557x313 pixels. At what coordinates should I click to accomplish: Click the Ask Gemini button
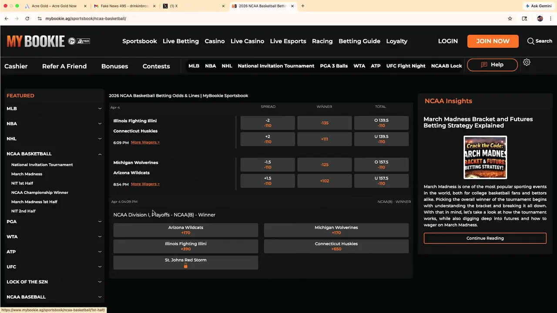tap(539, 6)
